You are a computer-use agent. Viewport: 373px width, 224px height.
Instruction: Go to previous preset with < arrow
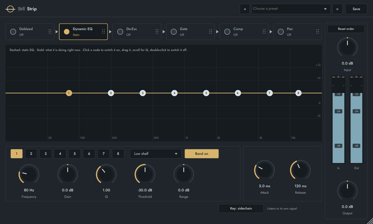[x=245, y=9]
